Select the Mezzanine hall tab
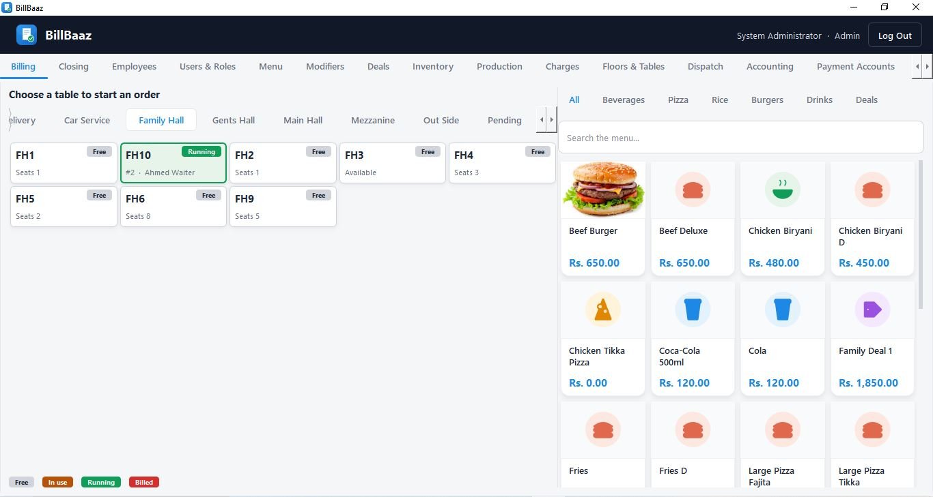The height and width of the screenshot is (497, 933). click(x=373, y=120)
